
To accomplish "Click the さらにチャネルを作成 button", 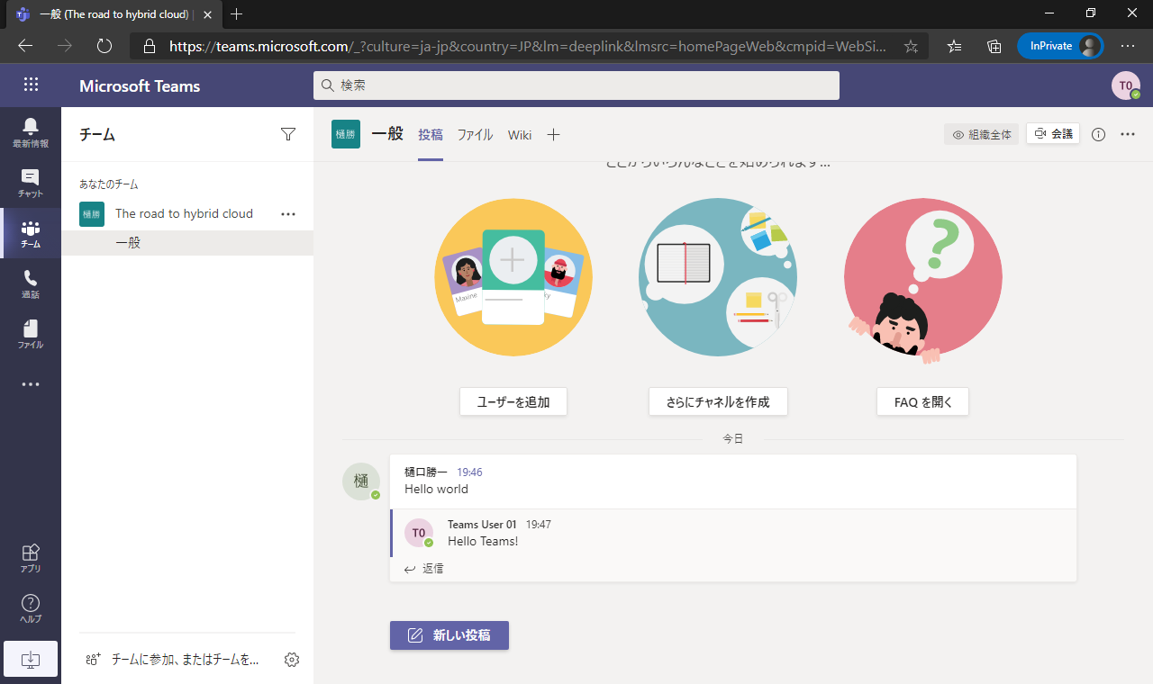I will [718, 402].
